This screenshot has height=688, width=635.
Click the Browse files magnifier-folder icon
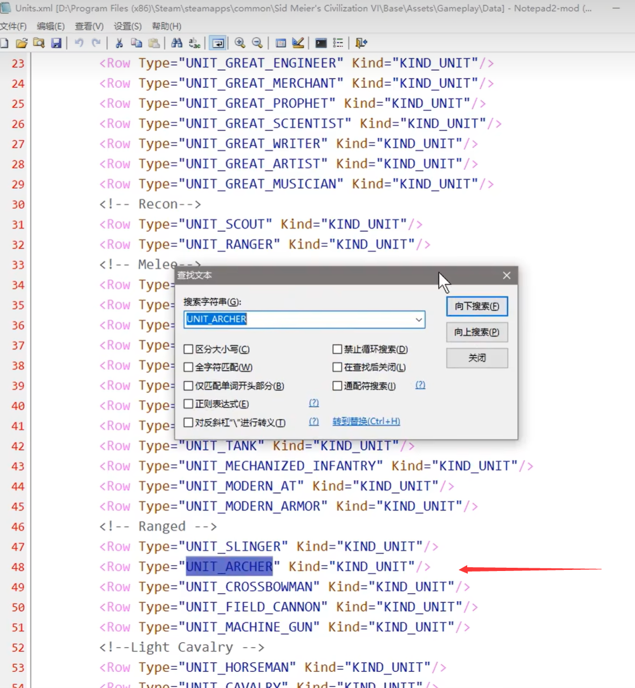coord(39,43)
